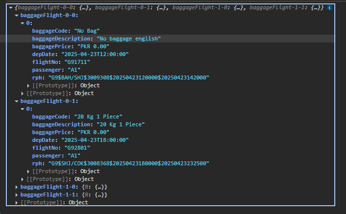Click the rph string starting G9$SHJ/COK
The image size is (346, 214).
[x=127, y=163]
